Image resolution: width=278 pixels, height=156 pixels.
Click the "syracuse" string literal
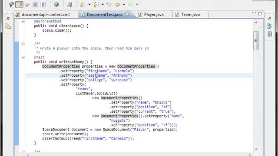(x=119, y=80)
